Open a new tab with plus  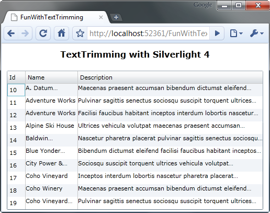116,17
